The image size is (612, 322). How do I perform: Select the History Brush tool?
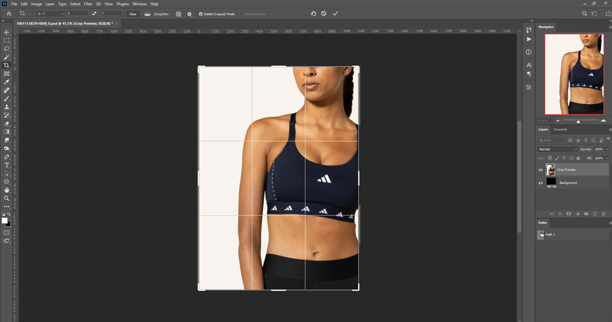pos(7,115)
